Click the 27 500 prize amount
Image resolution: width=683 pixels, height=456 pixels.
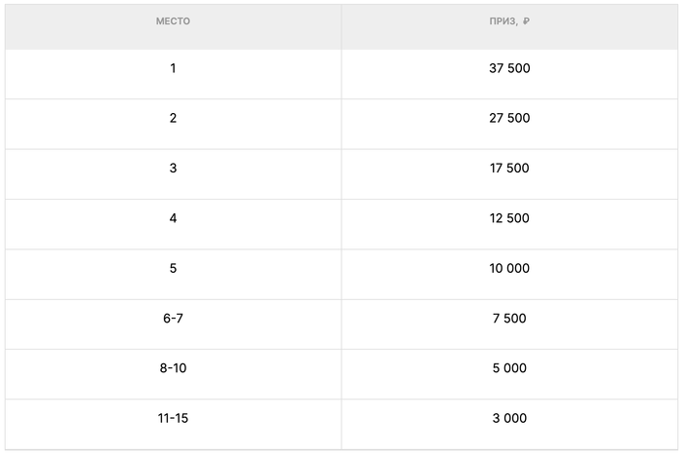pos(509,118)
